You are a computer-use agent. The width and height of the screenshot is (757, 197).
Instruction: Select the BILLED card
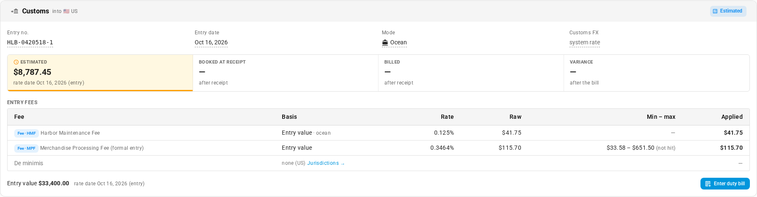(471, 73)
